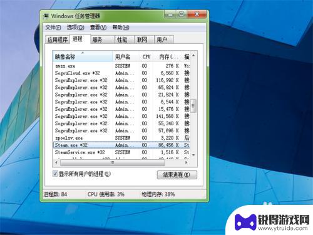
Task: Switch to the 联网 tab
Action: [144, 39]
